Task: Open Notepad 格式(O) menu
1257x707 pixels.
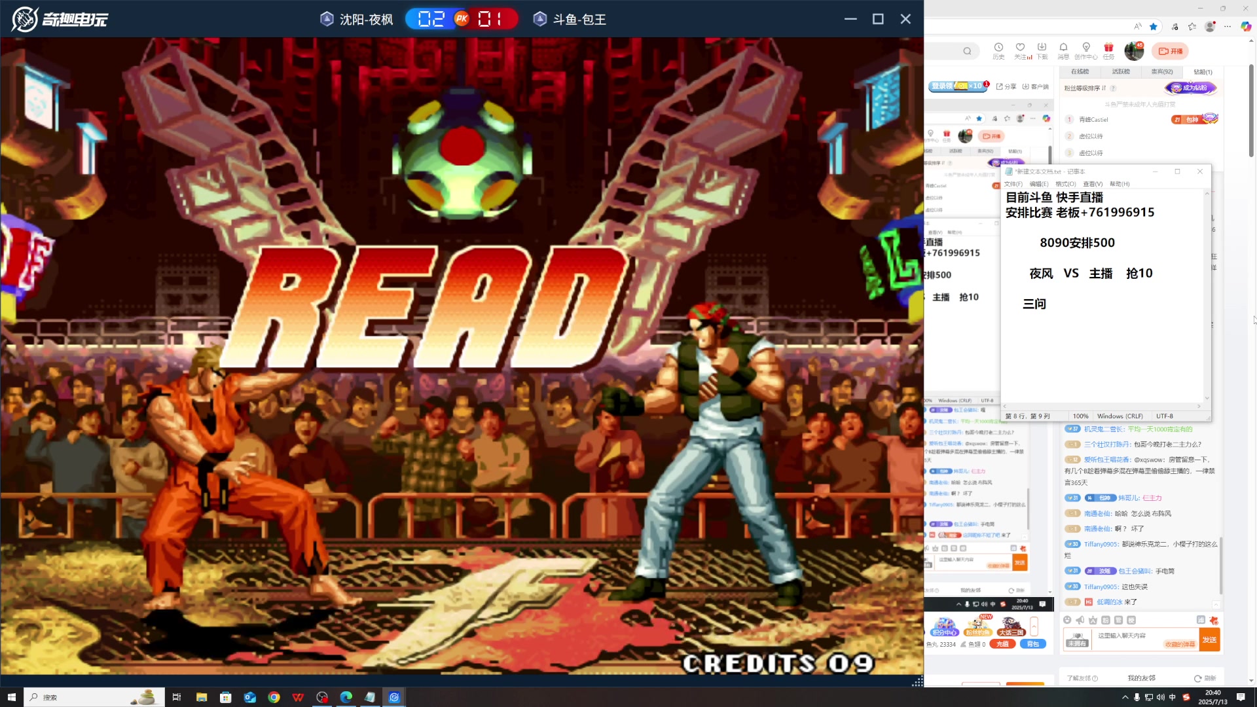Action: coord(1066,184)
